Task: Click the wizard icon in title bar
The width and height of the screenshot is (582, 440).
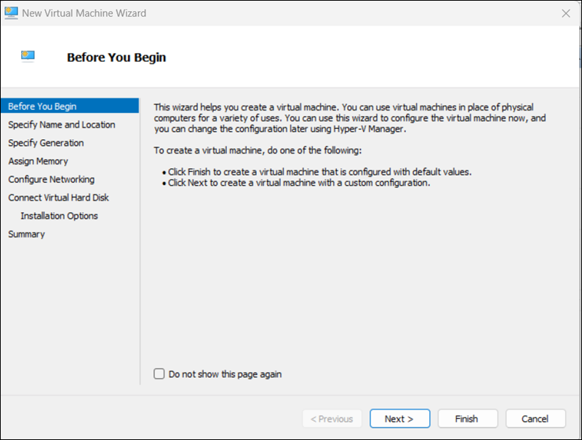Action: tap(11, 13)
